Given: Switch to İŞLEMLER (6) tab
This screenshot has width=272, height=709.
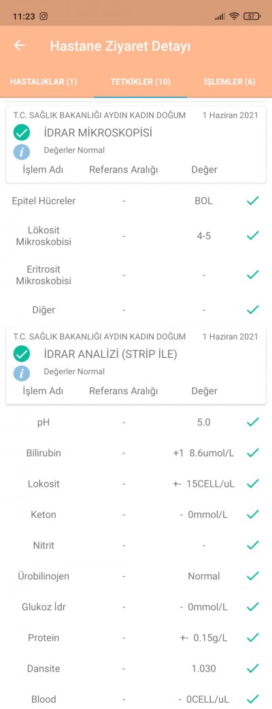Looking at the screenshot, I should (x=230, y=82).
